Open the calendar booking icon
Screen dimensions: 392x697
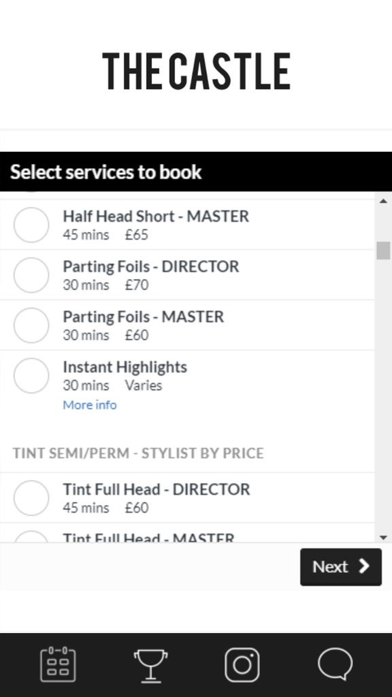[x=58, y=664]
